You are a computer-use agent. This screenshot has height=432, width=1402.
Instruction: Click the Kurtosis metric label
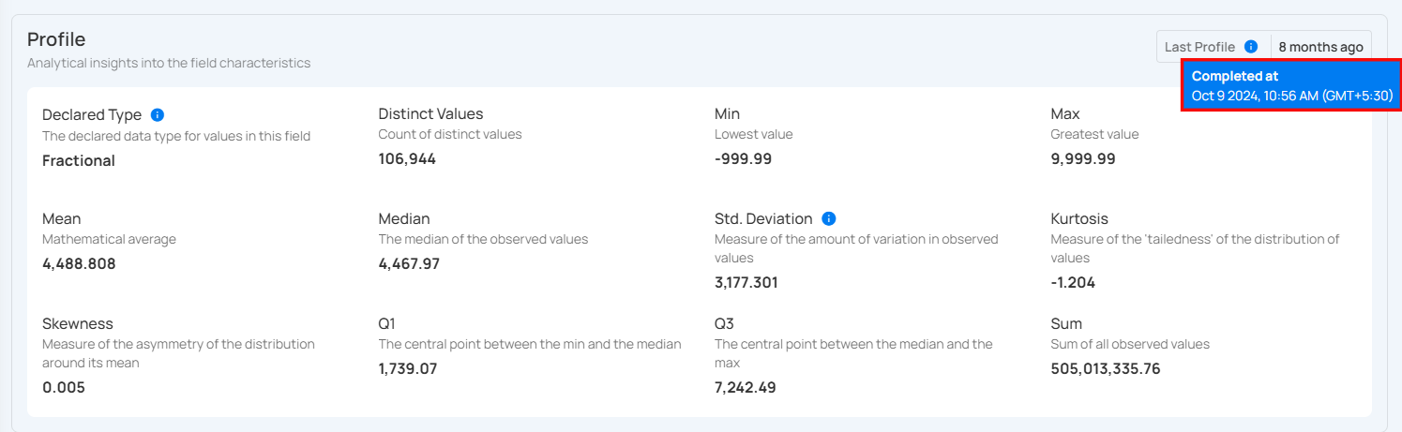pyautogui.click(x=1079, y=219)
